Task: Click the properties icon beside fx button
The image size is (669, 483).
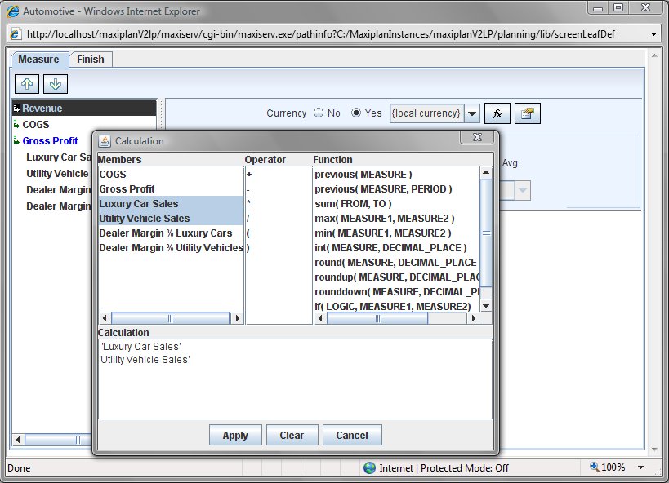Action: 527,113
